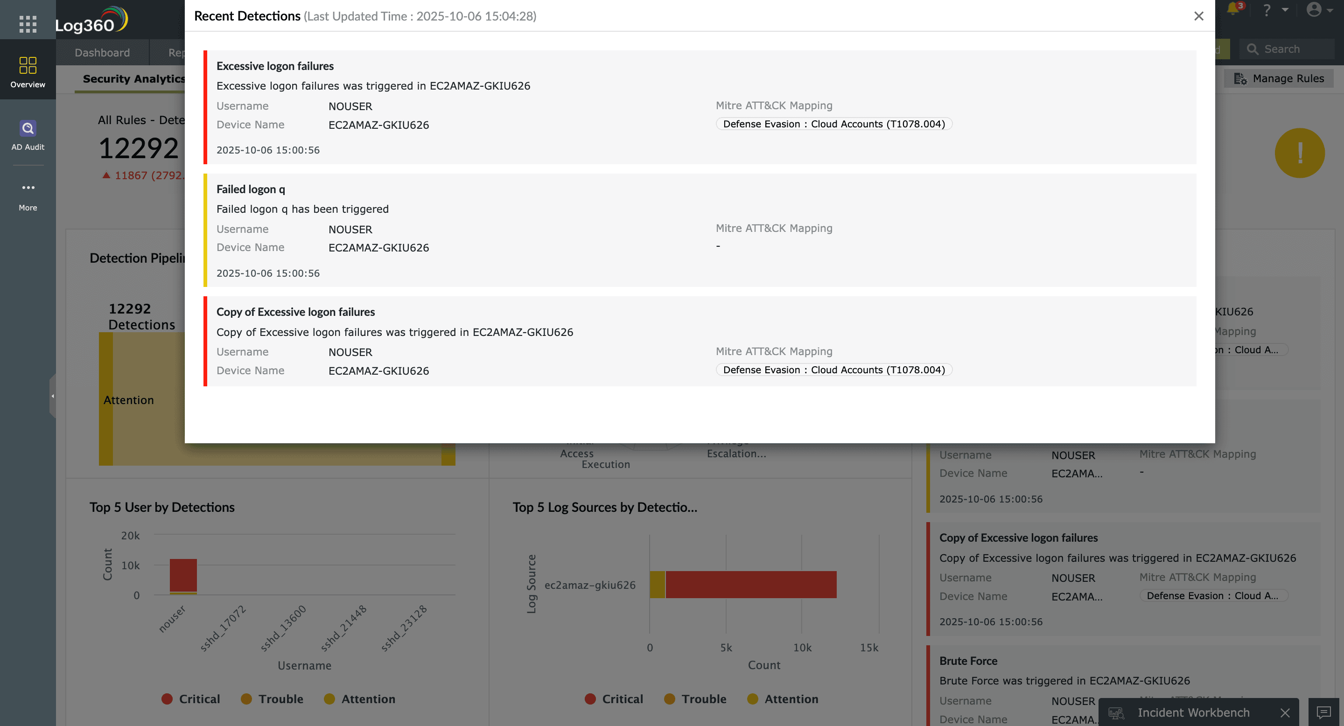The image size is (1344, 726).
Task: Dismiss the Incident Workbench bar
Action: point(1285,712)
